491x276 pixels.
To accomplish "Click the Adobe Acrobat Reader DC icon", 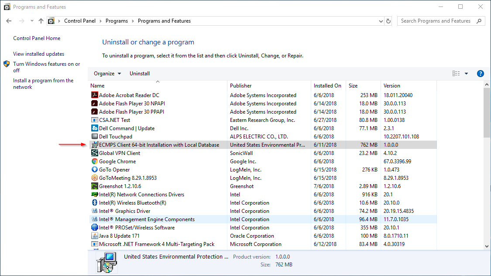I will (95, 95).
